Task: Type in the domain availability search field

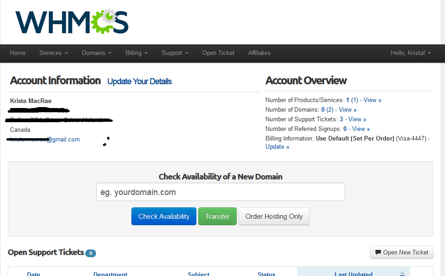Action: pos(220,192)
